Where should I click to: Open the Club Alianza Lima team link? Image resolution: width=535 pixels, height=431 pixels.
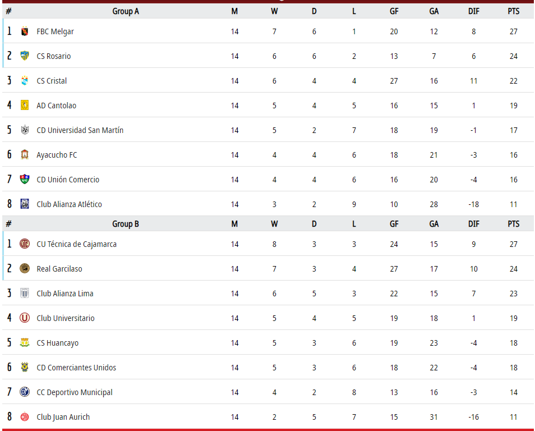tap(65, 294)
